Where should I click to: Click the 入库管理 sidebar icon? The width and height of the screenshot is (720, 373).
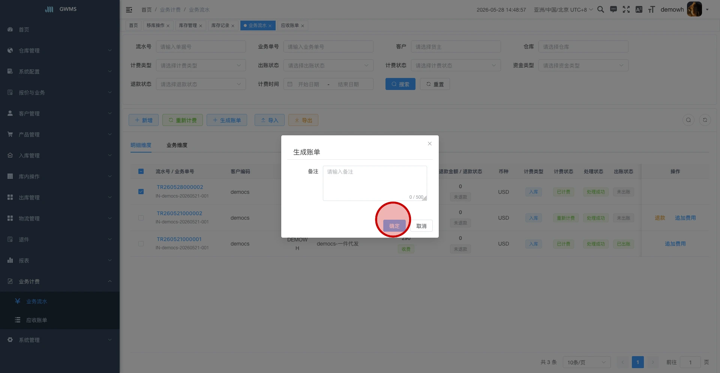pyautogui.click(x=10, y=155)
